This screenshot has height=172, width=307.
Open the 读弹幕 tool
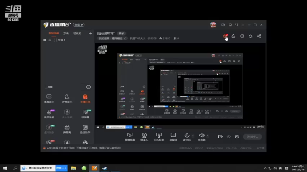pyautogui.click(x=85, y=114)
